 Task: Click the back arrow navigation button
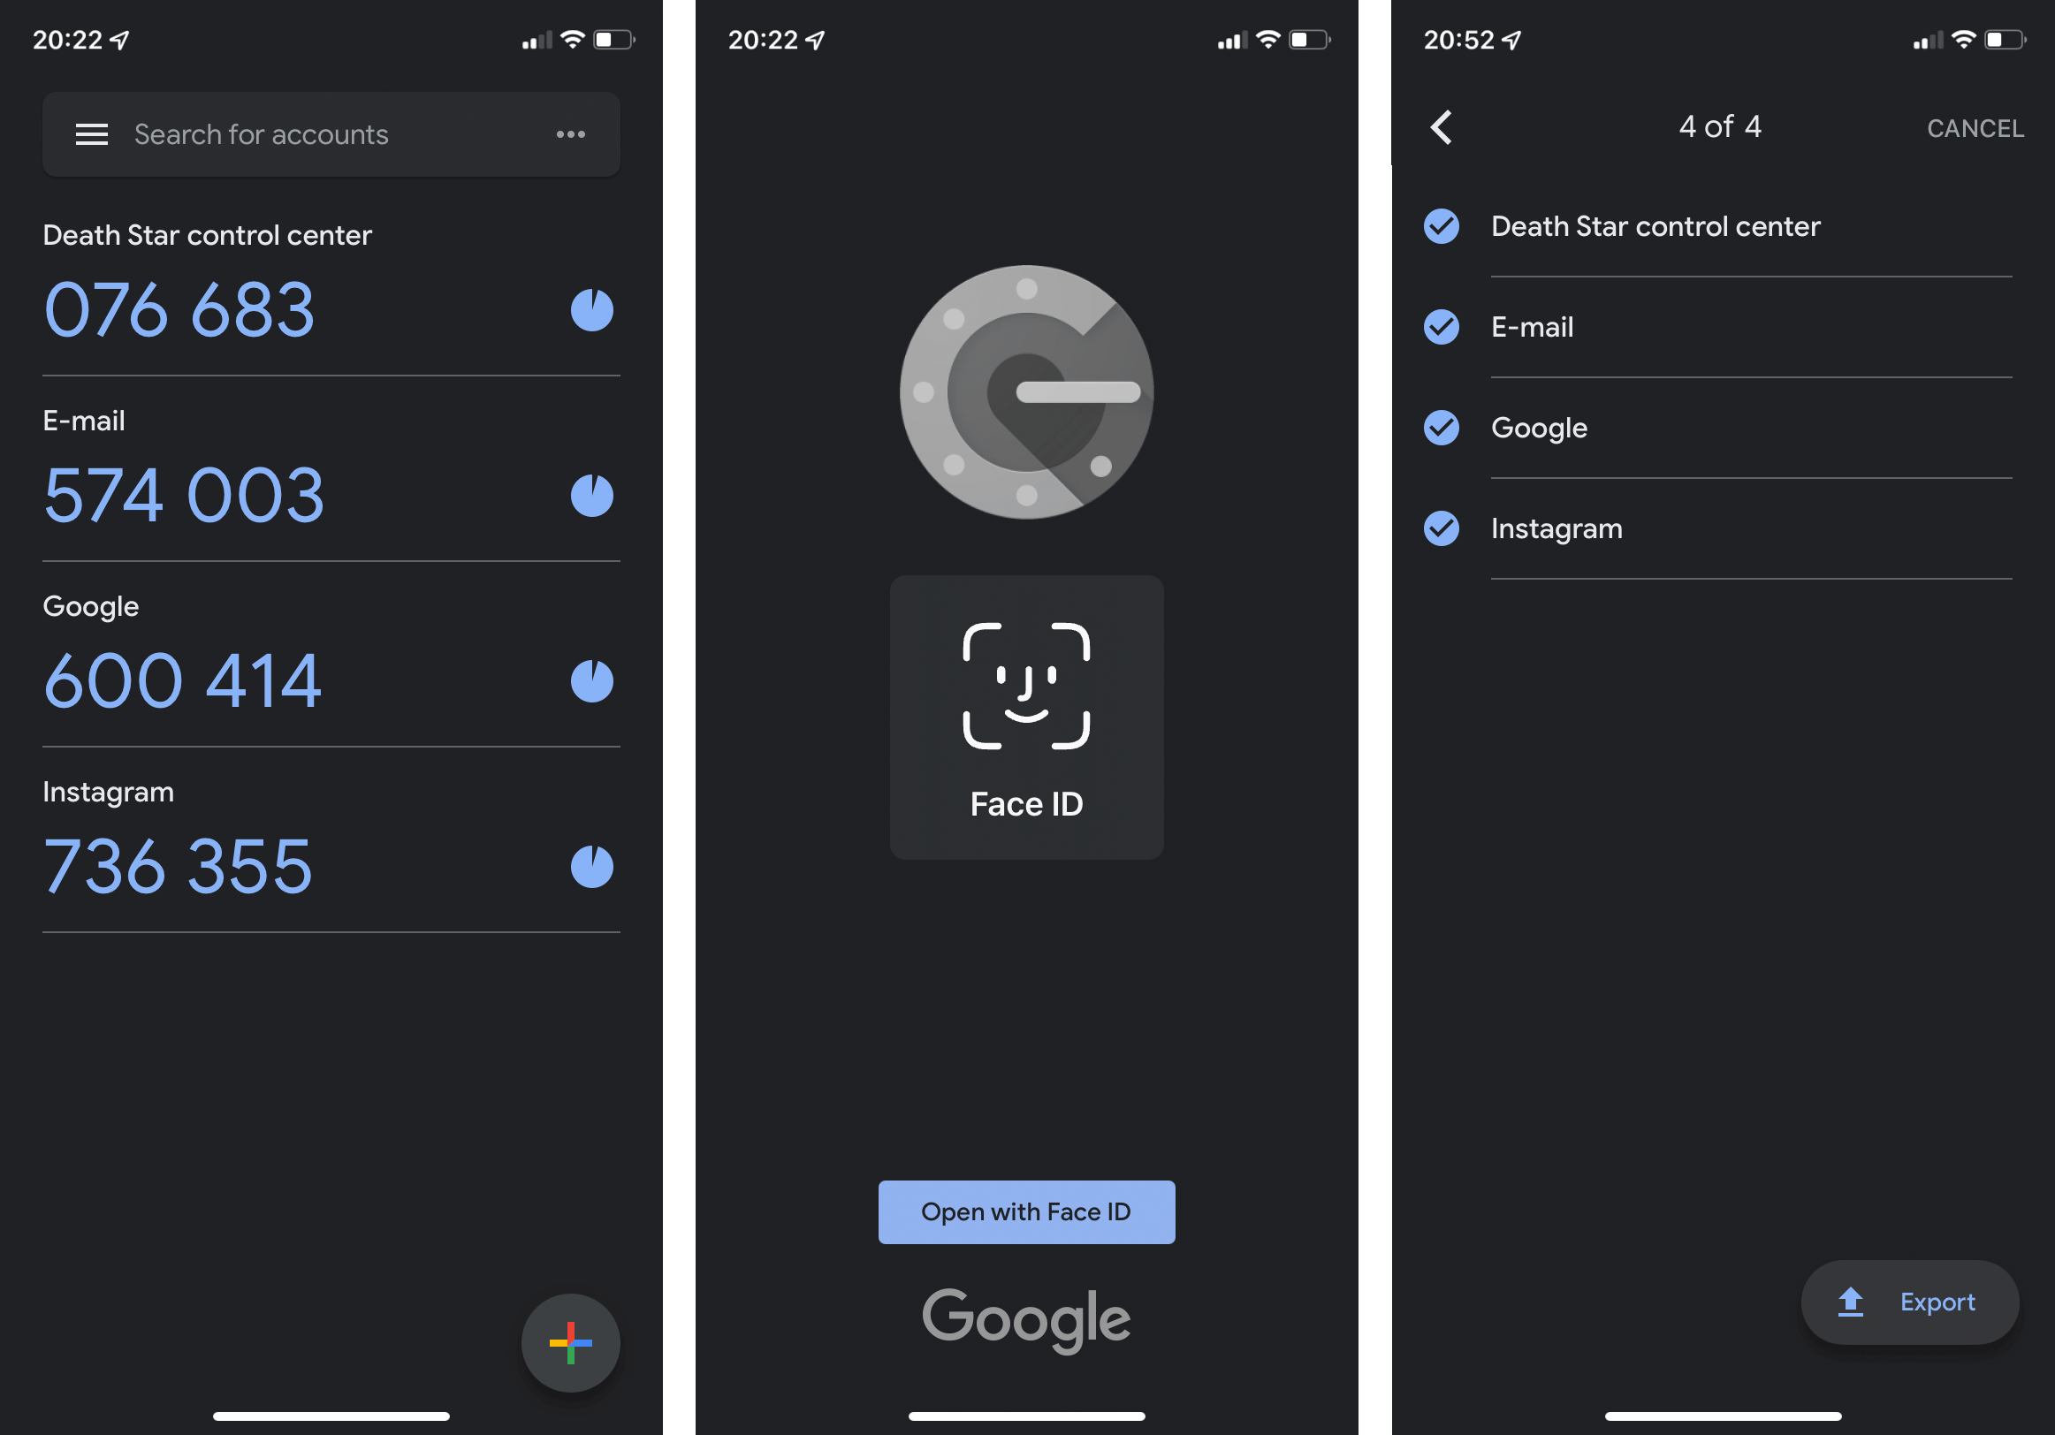click(x=1440, y=126)
